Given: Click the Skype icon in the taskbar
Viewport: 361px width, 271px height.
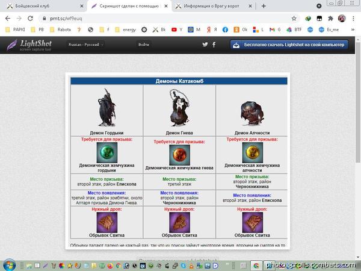Looking at the screenshot, I should (184, 266).
